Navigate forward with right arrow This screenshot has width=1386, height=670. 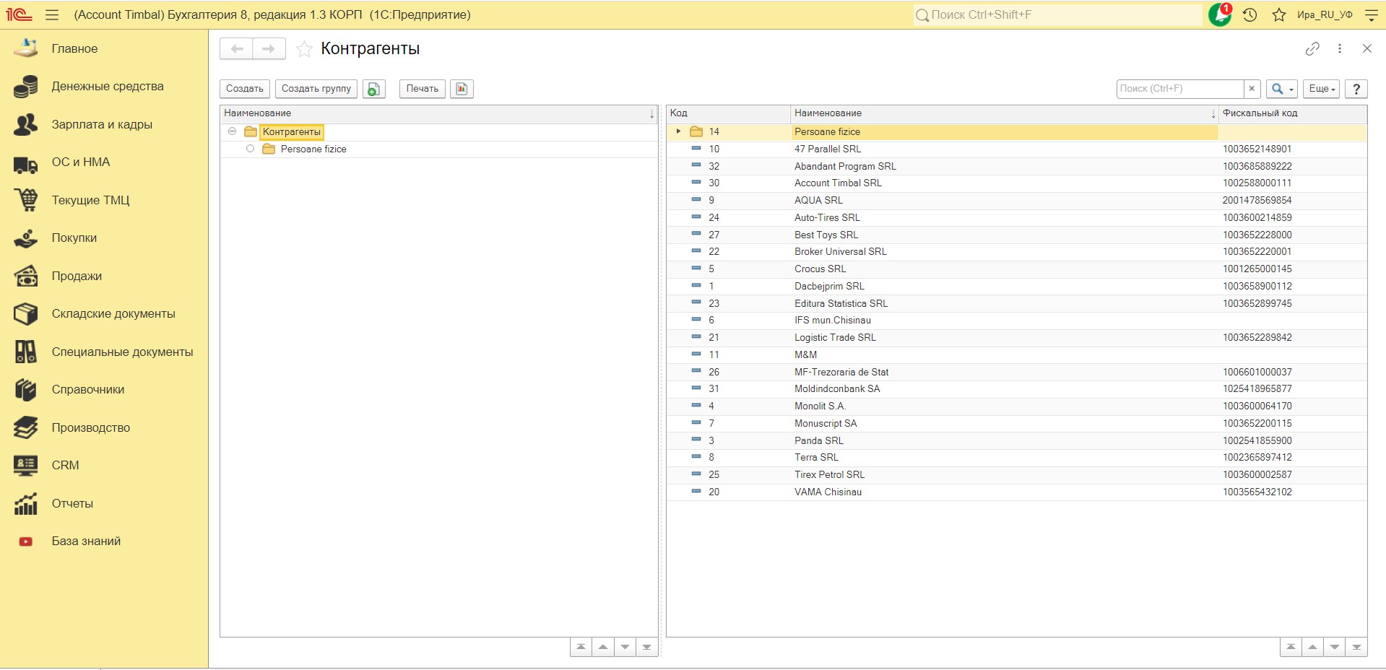pos(269,48)
